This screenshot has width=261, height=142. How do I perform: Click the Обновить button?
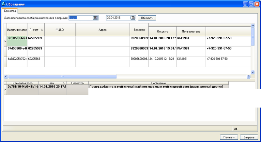pos(147,18)
